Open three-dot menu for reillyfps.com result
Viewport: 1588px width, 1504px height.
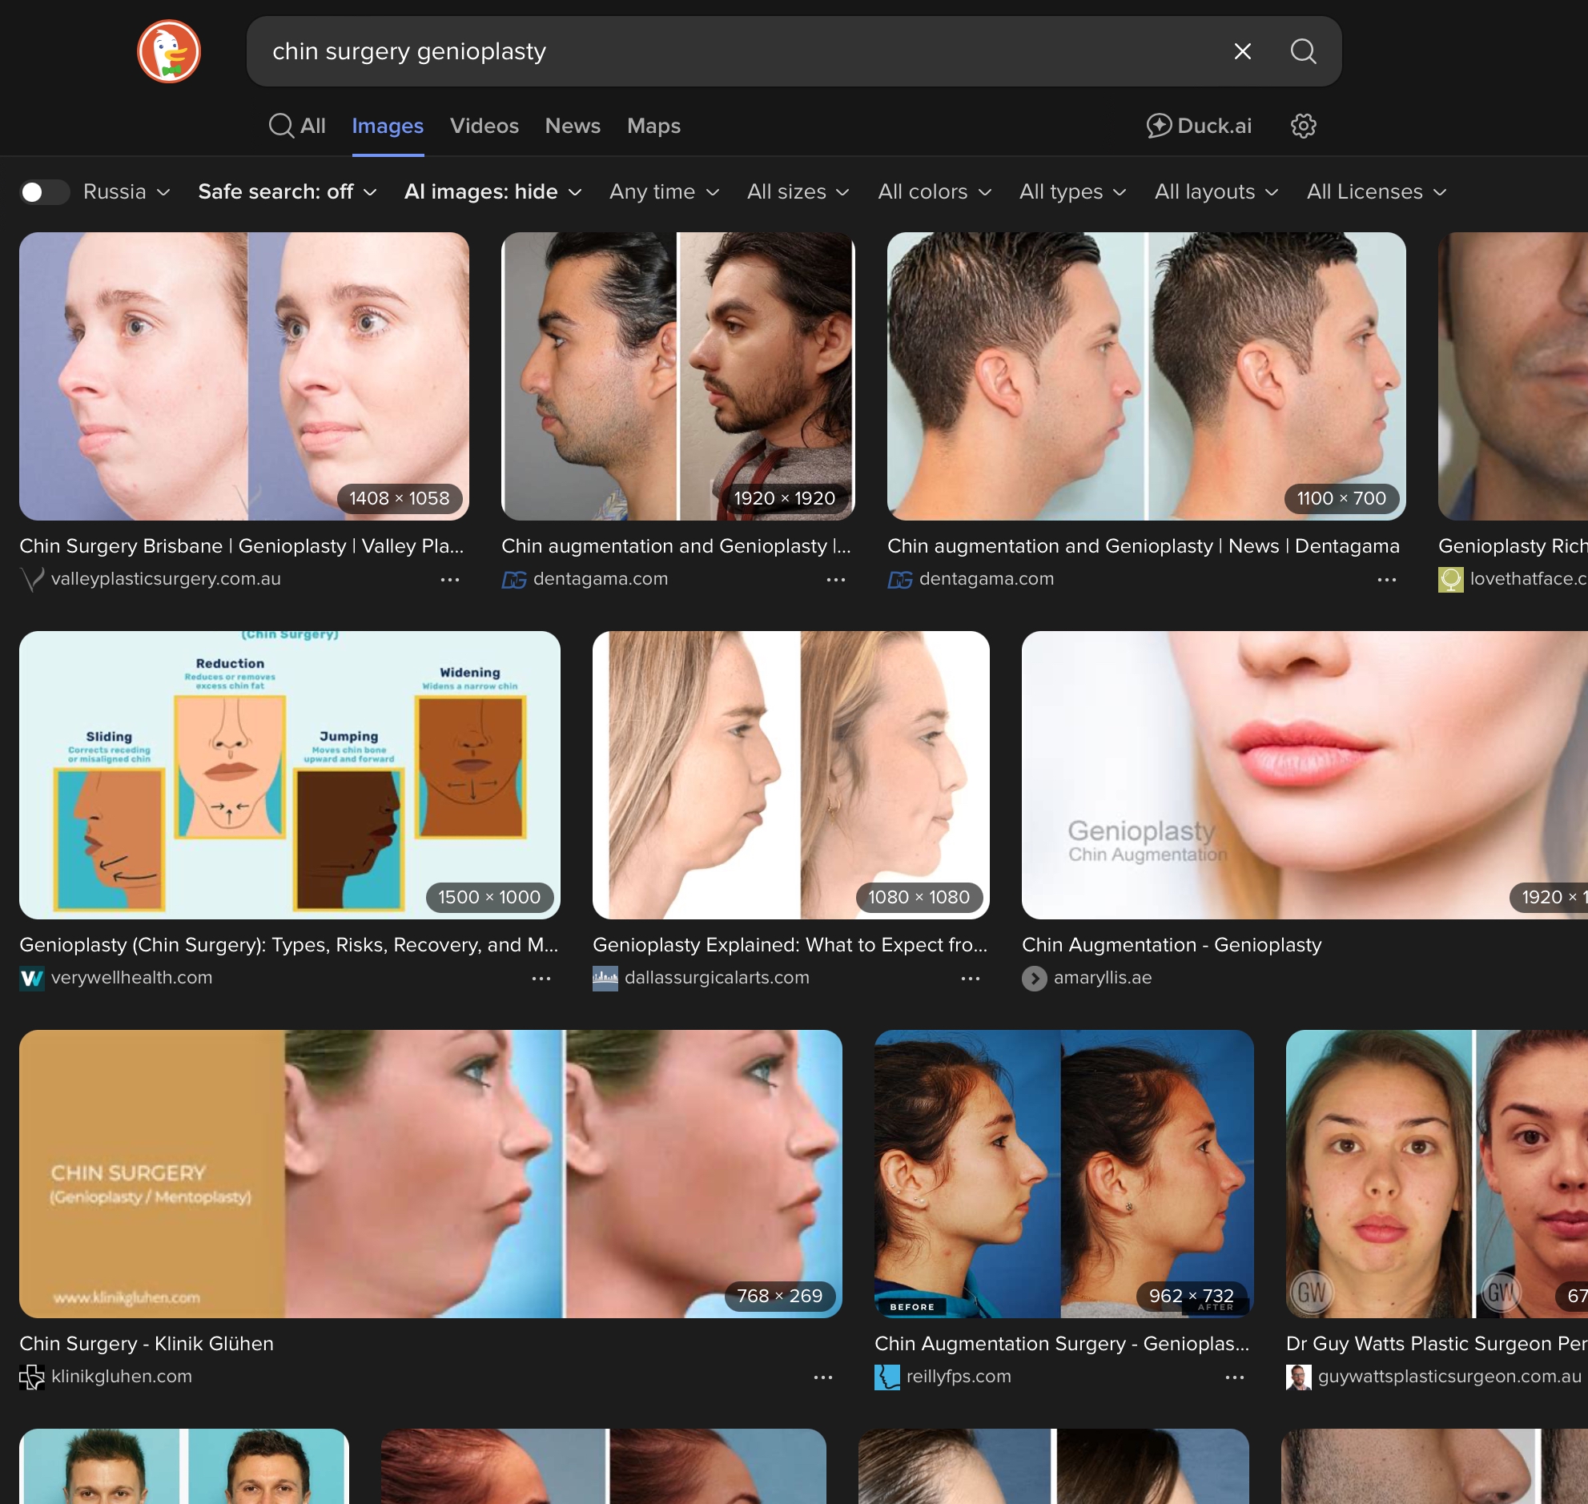(1234, 1377)
